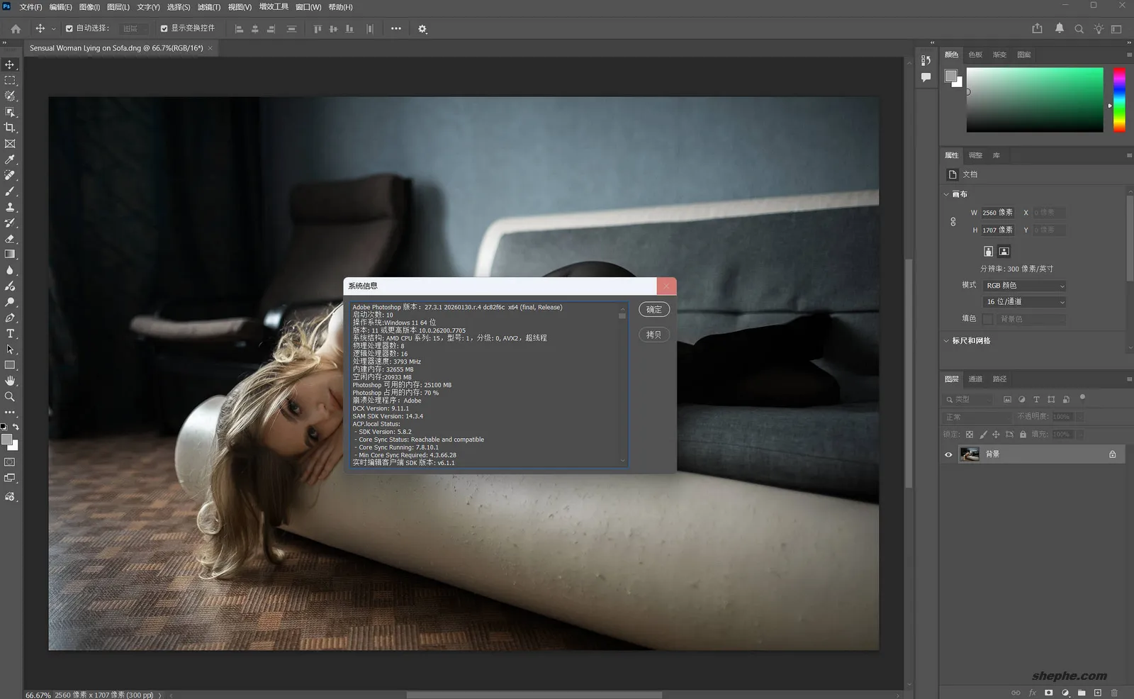Open the 滤镜 menu
This screenshot has width=1134, height=699.
coord(209,7)
